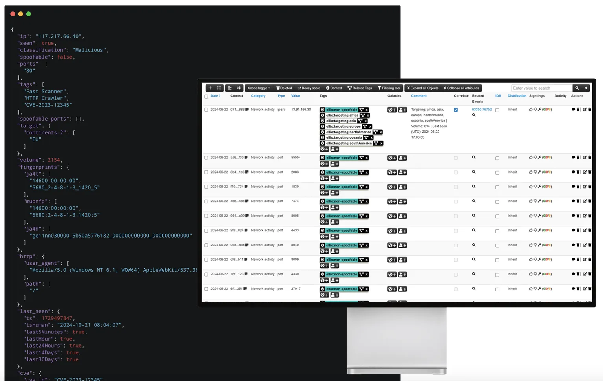Viewport: 603px width, 381px height.
Task: Click the globe-plus icon to add a tag to port 55554
Action: click(323, 163)
